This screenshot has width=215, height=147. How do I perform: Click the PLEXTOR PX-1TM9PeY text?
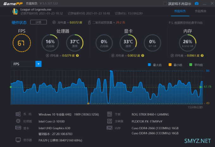pos(147,121)
